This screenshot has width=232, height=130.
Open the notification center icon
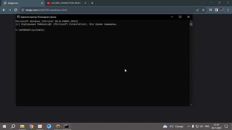[x=226, y=126]
